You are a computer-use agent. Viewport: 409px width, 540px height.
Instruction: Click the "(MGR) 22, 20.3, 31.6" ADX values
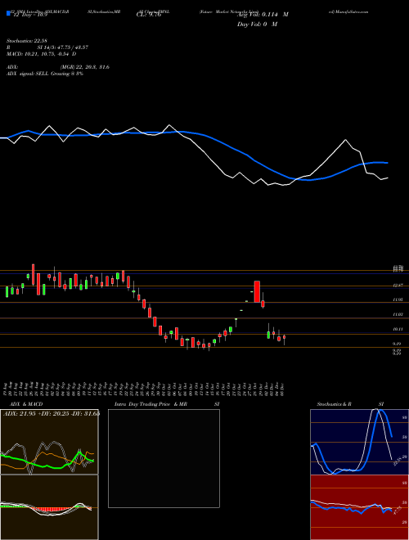(85, 67)
